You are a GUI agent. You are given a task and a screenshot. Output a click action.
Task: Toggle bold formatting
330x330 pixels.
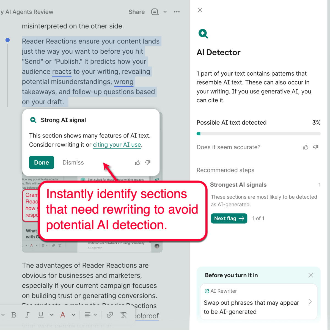click(14, 315)
